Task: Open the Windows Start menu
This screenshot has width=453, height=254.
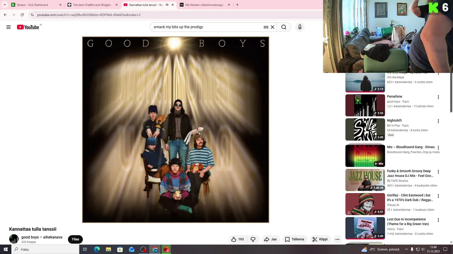Action: 6,249
